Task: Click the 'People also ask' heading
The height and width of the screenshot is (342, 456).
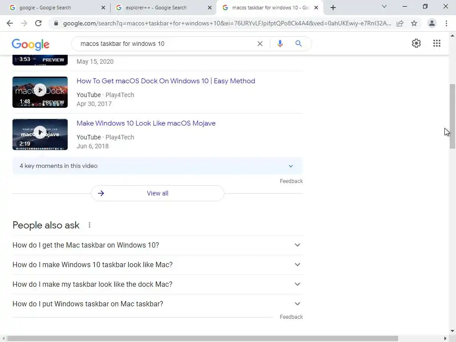Action: pyautogui.click(x=46, y=225)
